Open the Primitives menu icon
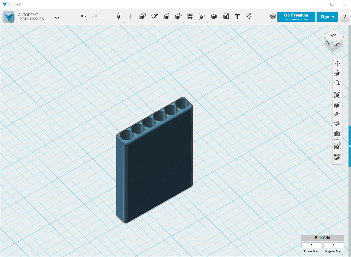Screen dimensions: 351x257 point(142,17)
